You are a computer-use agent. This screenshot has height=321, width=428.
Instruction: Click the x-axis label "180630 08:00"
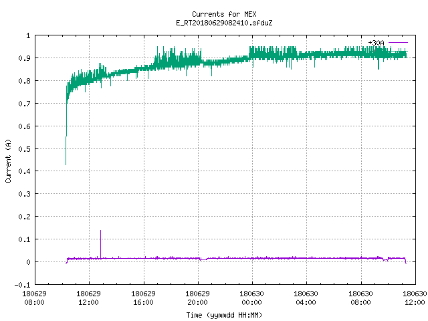click(x=360, y=298)
